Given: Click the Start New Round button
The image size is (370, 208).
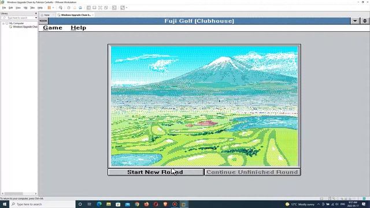Looking at the screenshot, I should tap(156, 172).
